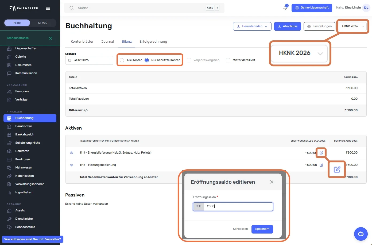Open the Stichtag date picker
This screenshot has width=372, height=245.
click(x=89, y=60)
